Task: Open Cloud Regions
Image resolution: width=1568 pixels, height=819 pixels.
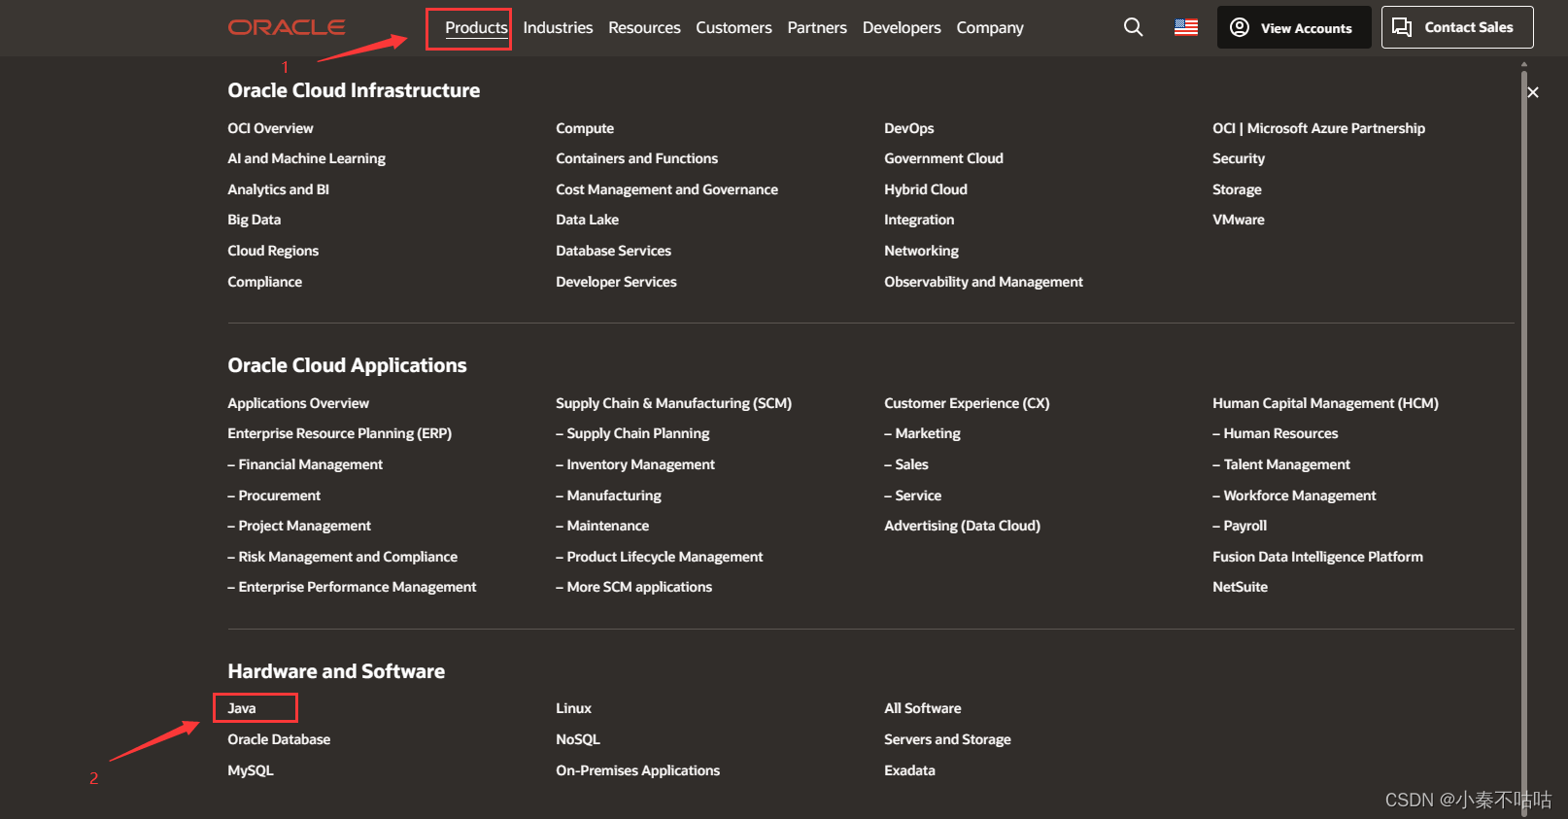Action: click(273, 251)
